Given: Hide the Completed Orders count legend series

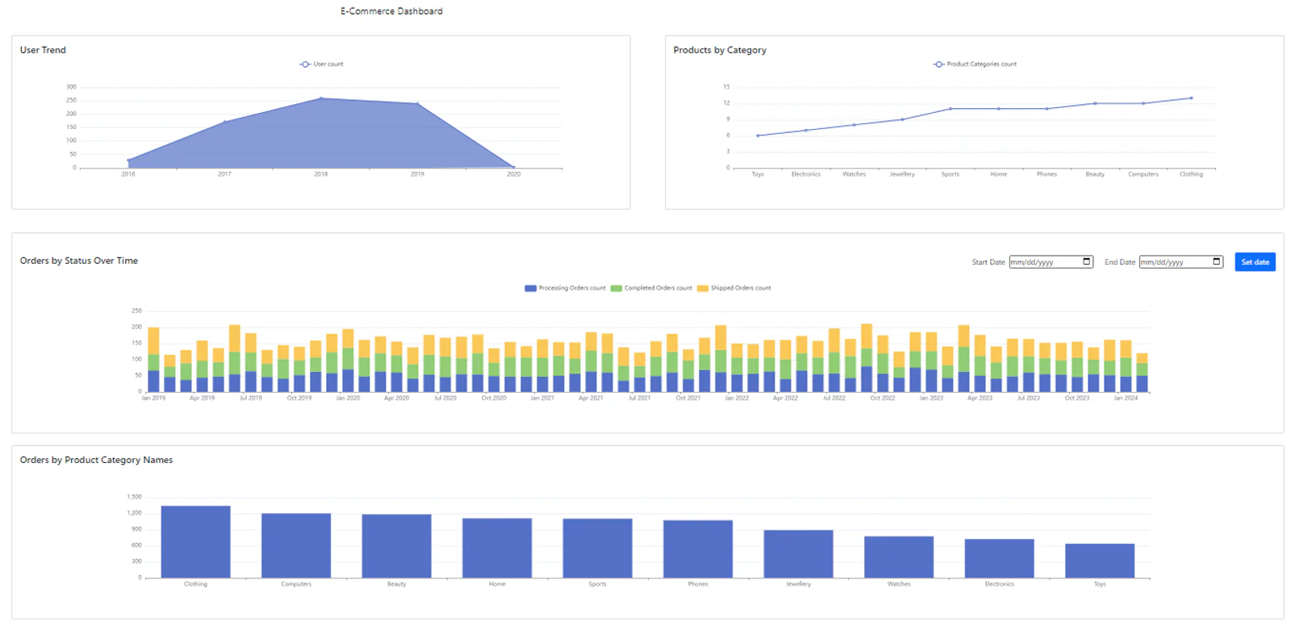Looking at the screenshot, I should point(651,288).
